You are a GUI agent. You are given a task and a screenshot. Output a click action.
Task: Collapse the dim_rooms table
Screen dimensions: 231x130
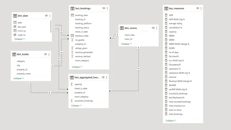pos(127,44)
